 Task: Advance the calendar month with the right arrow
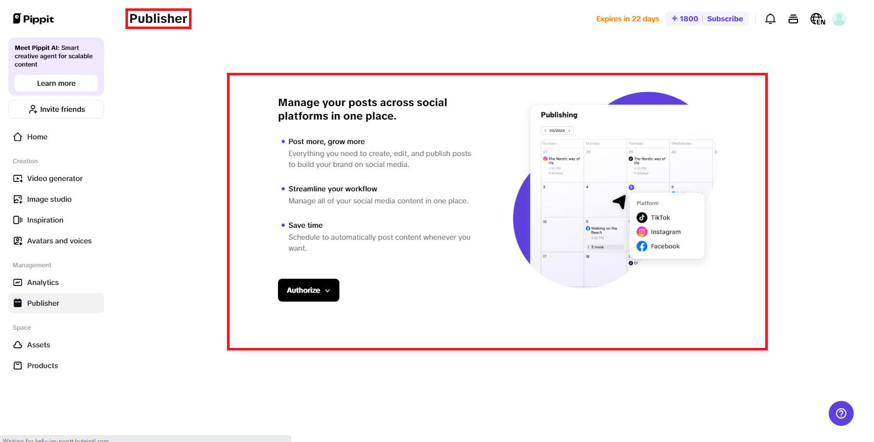tap(569, 131)
